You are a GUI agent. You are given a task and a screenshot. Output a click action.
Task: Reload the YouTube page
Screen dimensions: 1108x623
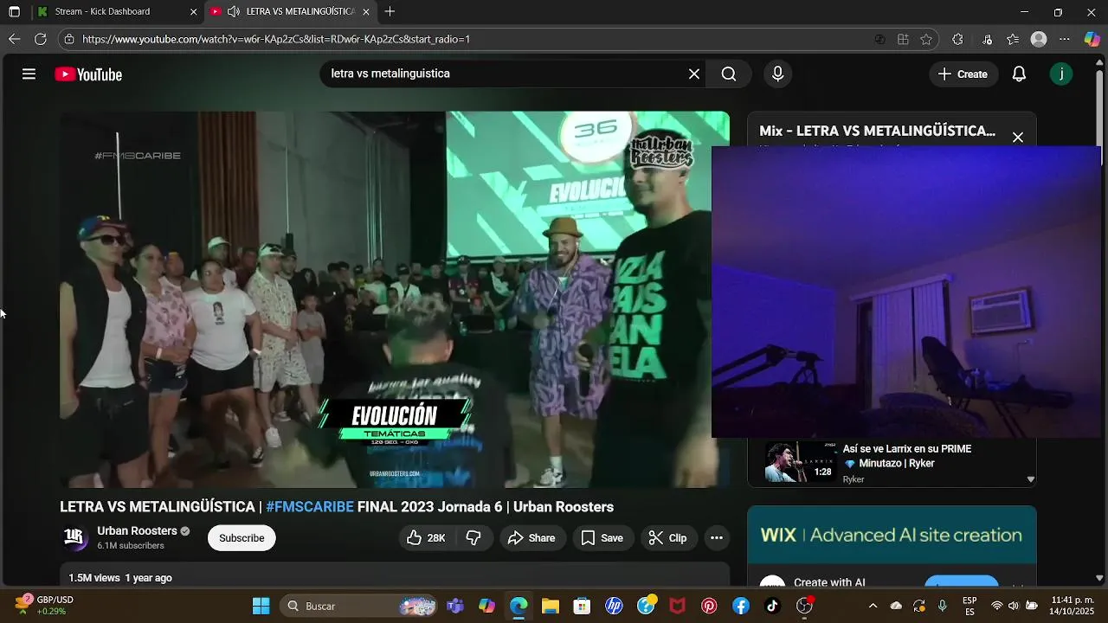(40, 39)
